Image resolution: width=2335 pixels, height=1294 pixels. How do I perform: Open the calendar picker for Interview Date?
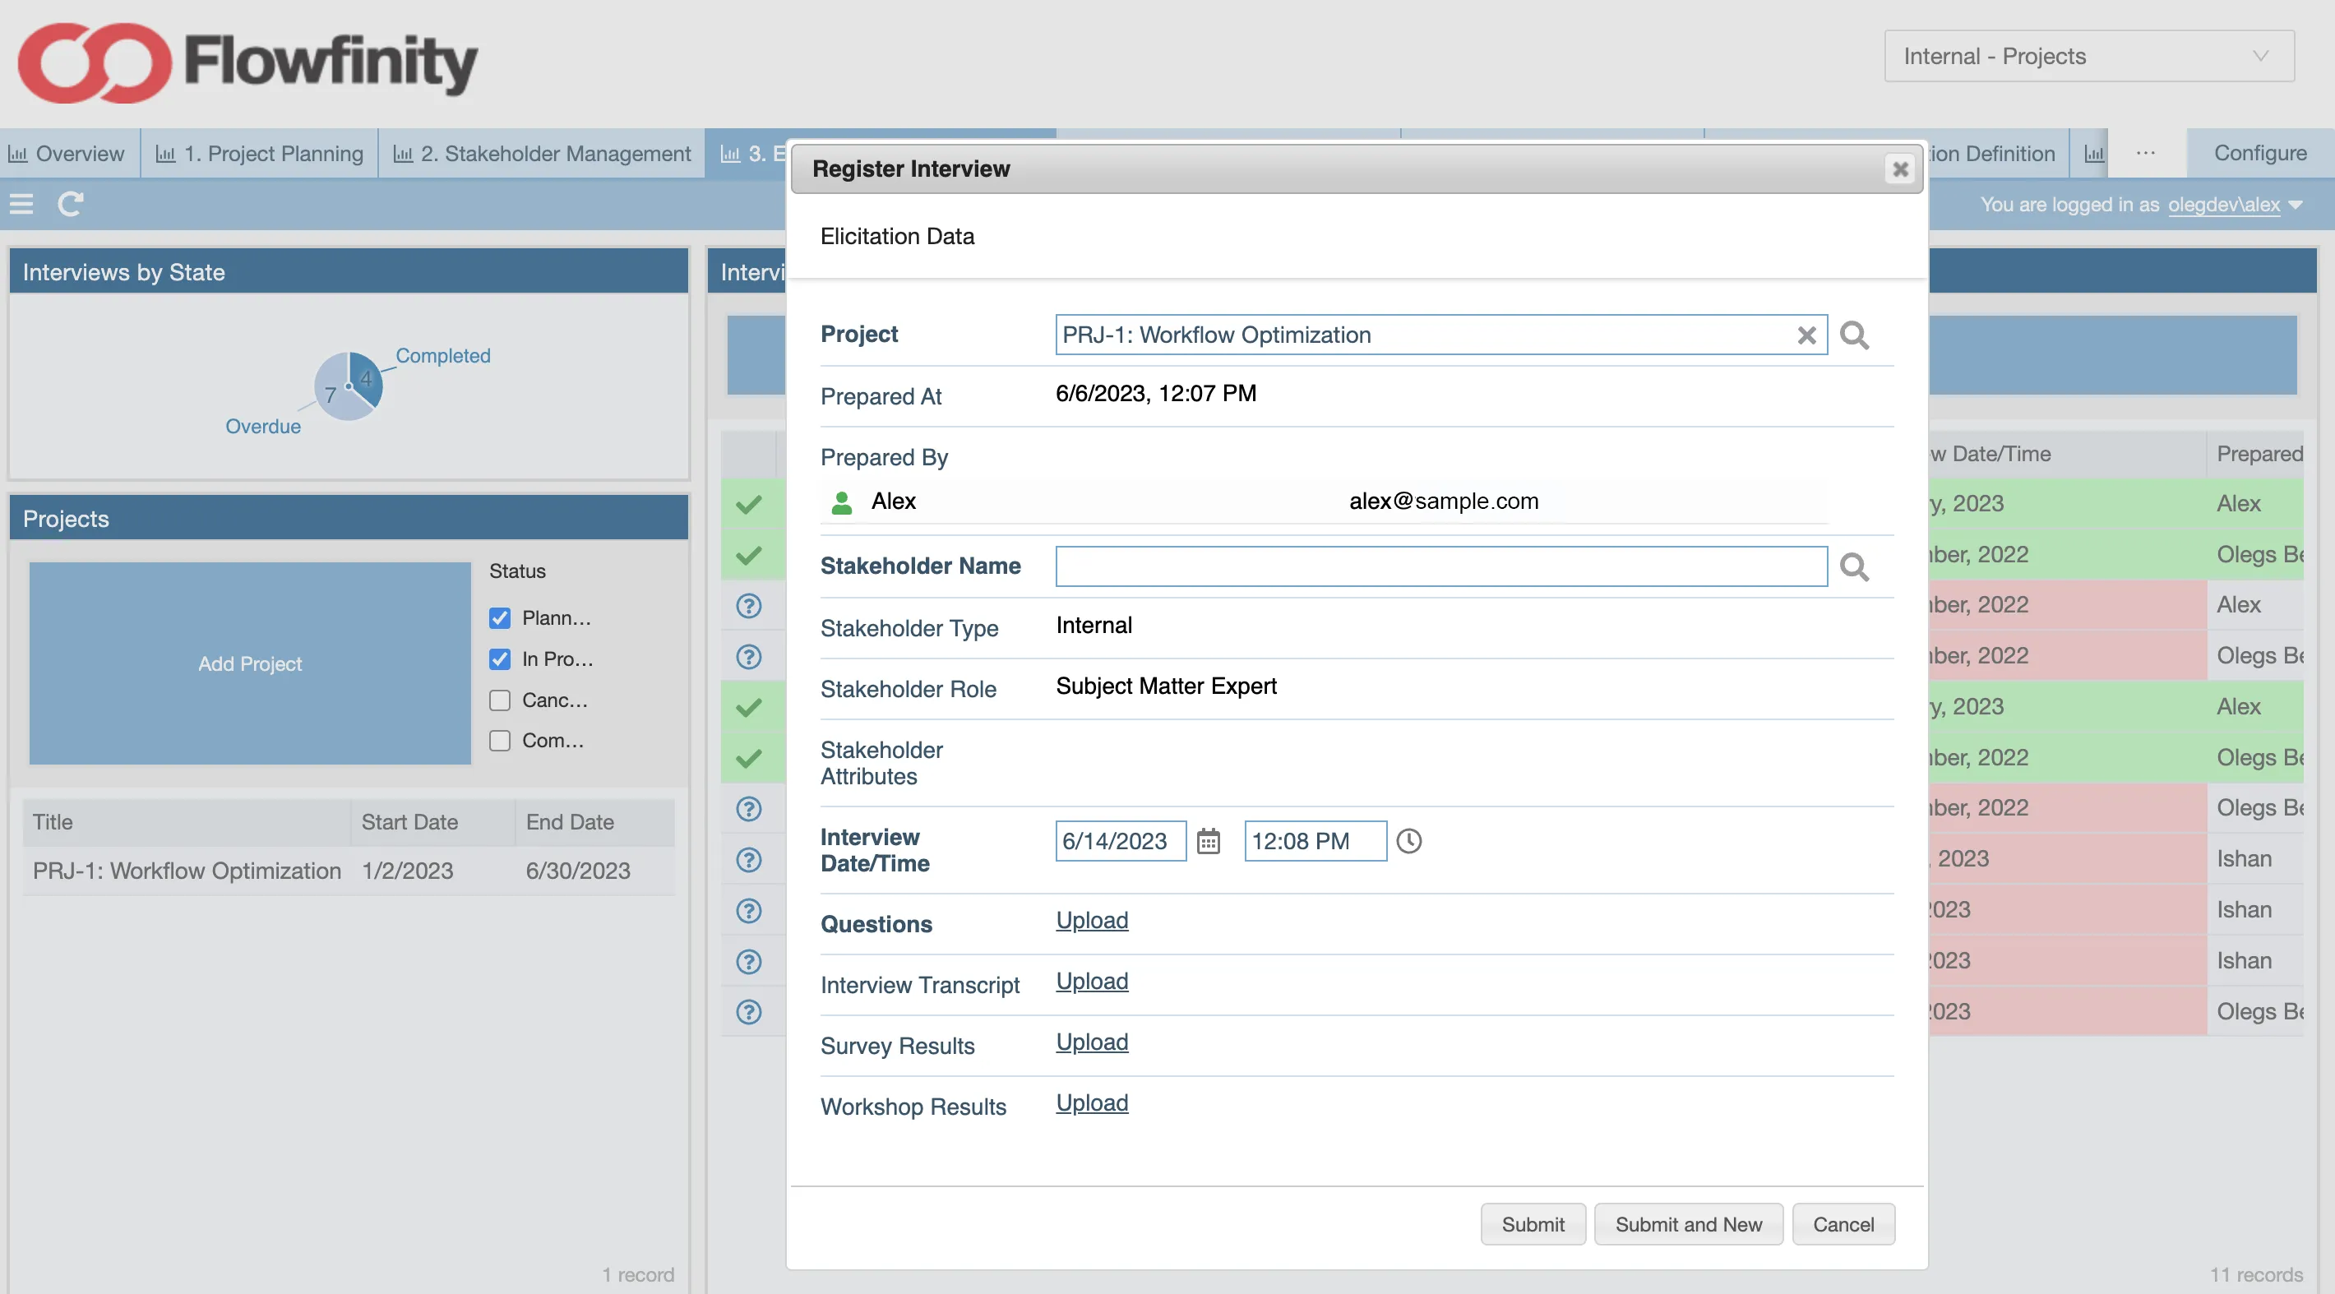coord(1209,841)
